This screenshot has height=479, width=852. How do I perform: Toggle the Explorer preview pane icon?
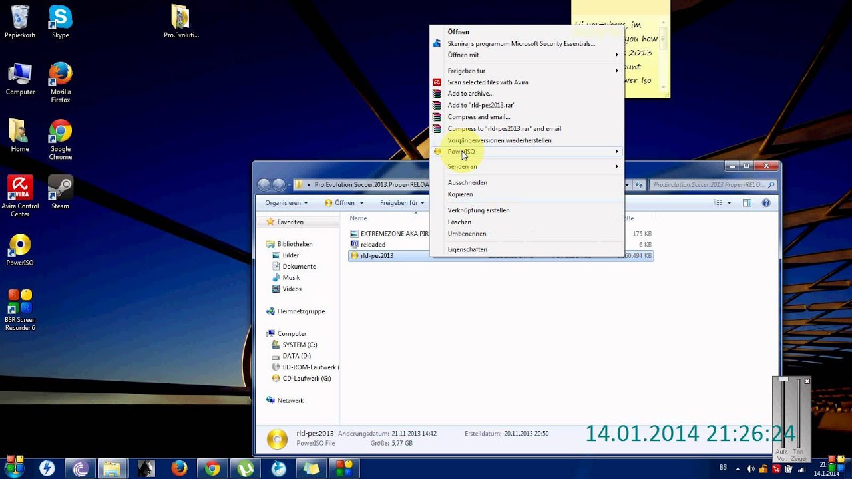pos(747,203)
